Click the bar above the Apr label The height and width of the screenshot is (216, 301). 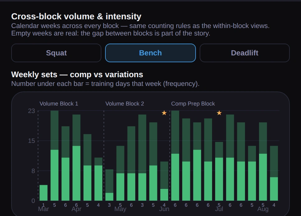point(76,157)
